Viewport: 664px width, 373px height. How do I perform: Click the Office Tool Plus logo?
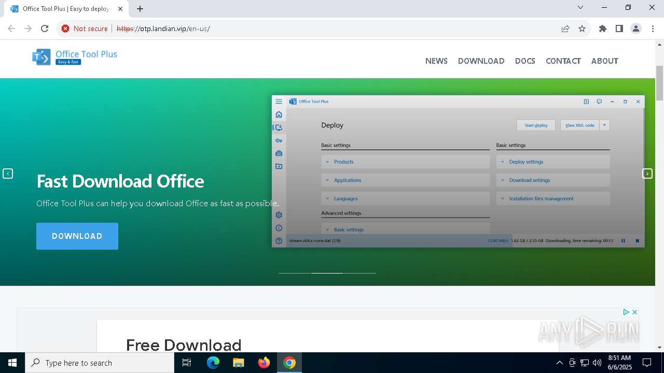click(75, 57)
